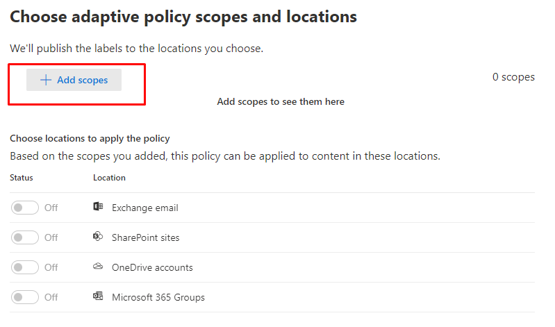Click the Microsoft 365 Groups icon
This screenshot has width=555, height=327.
point(98,297)
